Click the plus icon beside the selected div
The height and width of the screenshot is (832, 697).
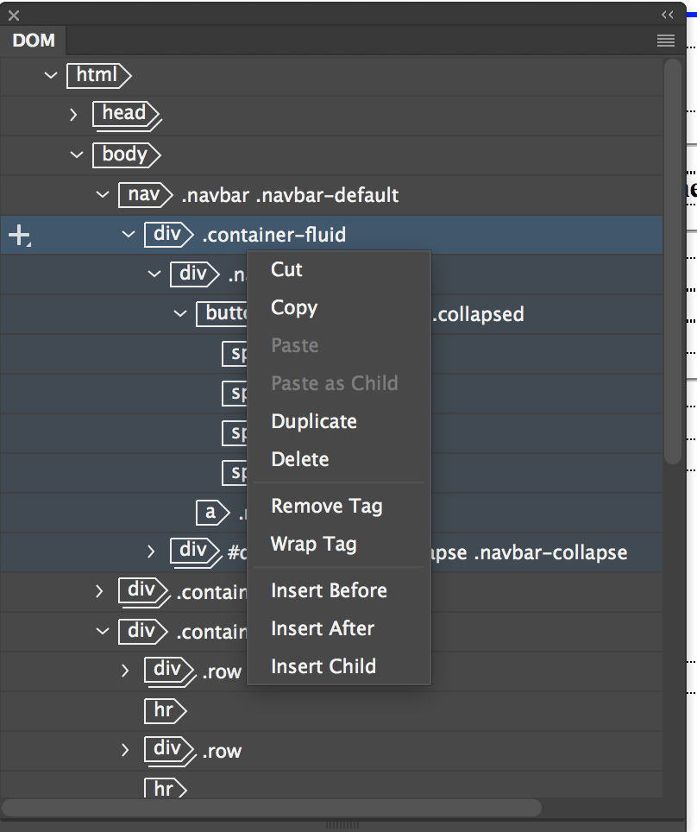click(x=18, y=235)
